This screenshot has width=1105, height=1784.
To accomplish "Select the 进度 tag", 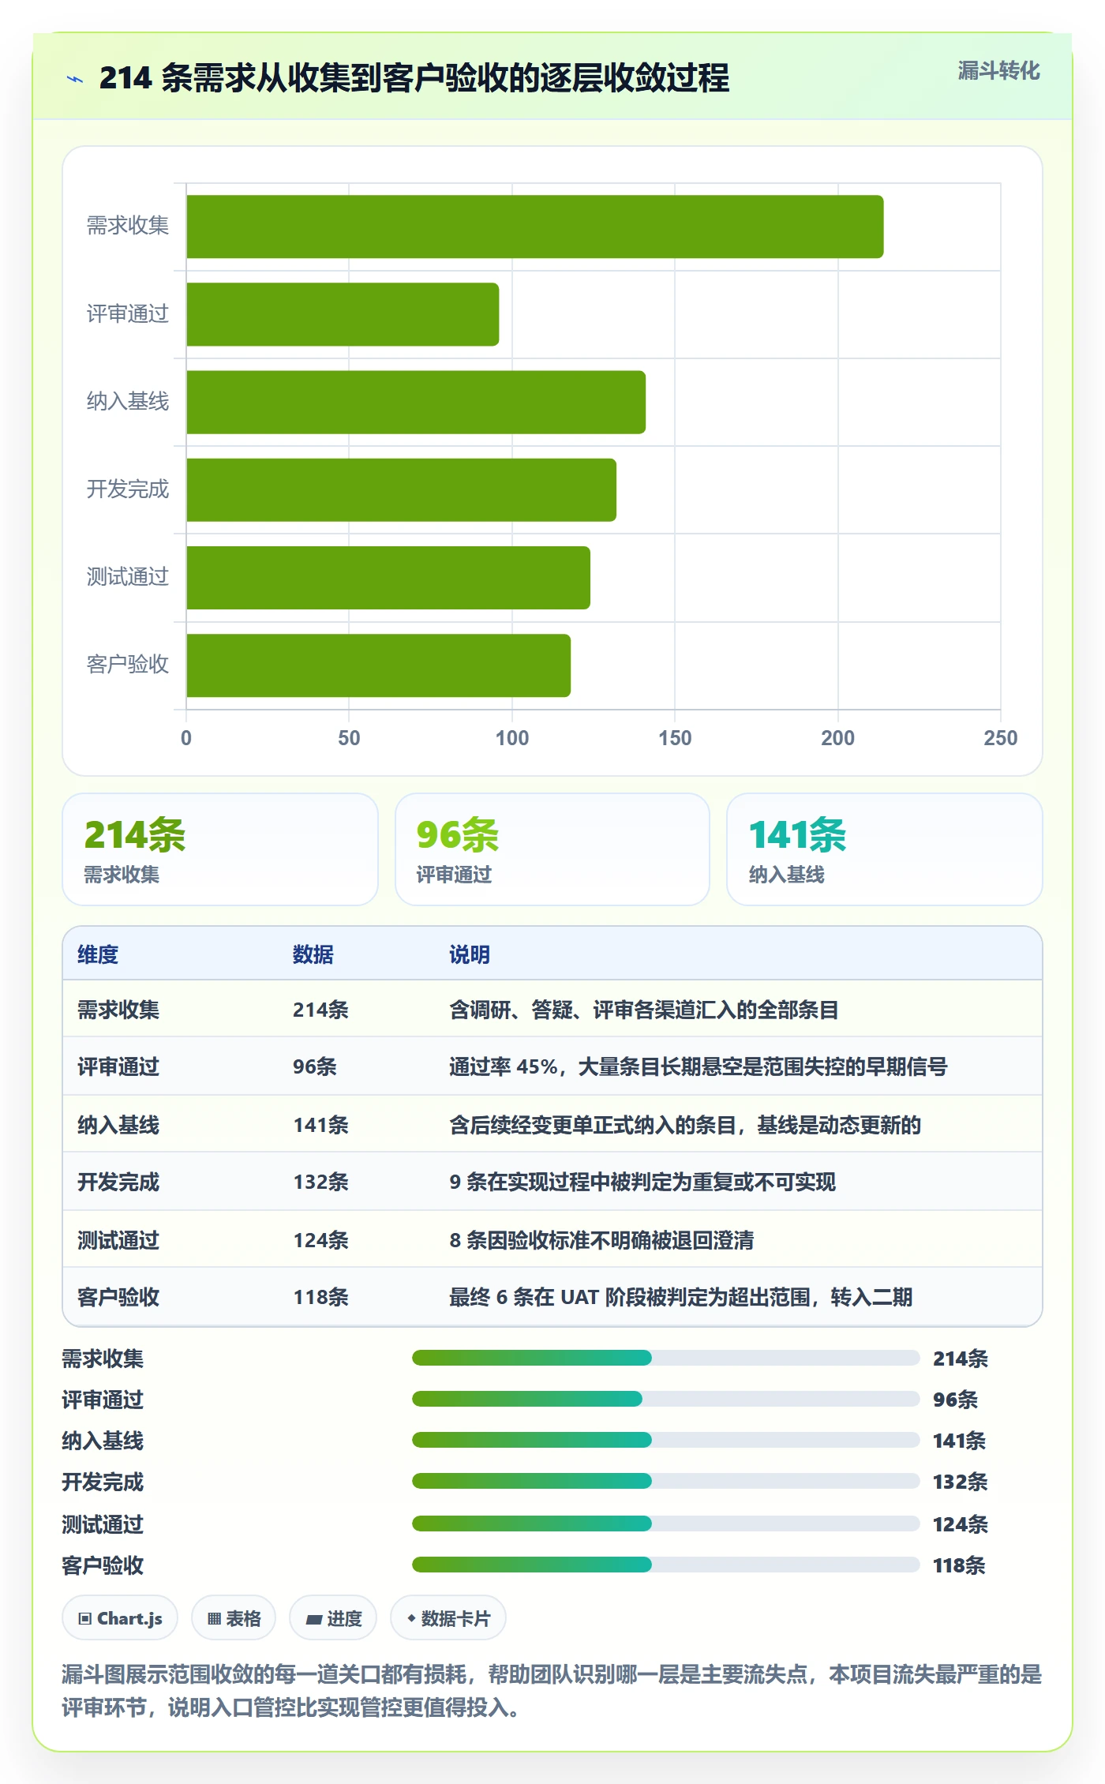I will click(x=333, y=1618).
